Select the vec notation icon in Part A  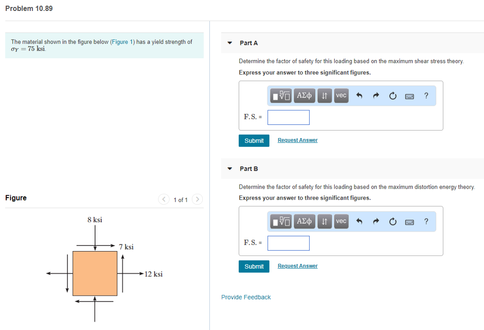click(x=341, y=96)
